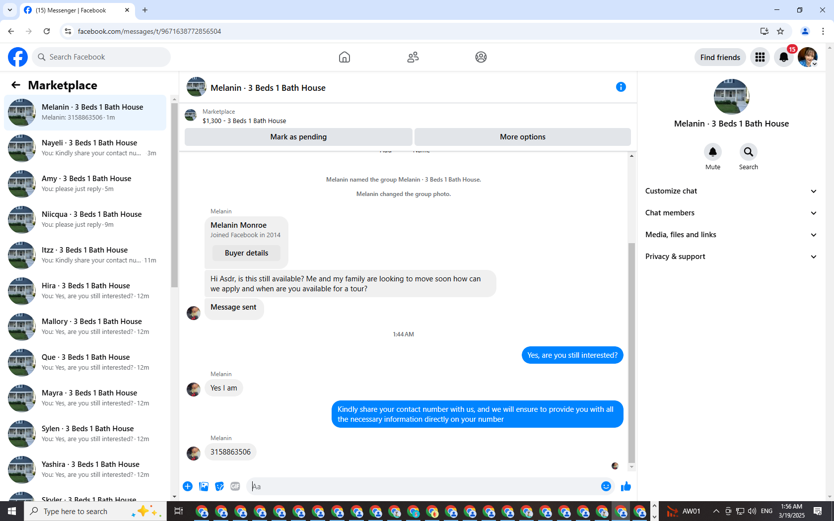The image size is (834, 521).
Task: Choose a sticker in composer
Action: [219, 486]
